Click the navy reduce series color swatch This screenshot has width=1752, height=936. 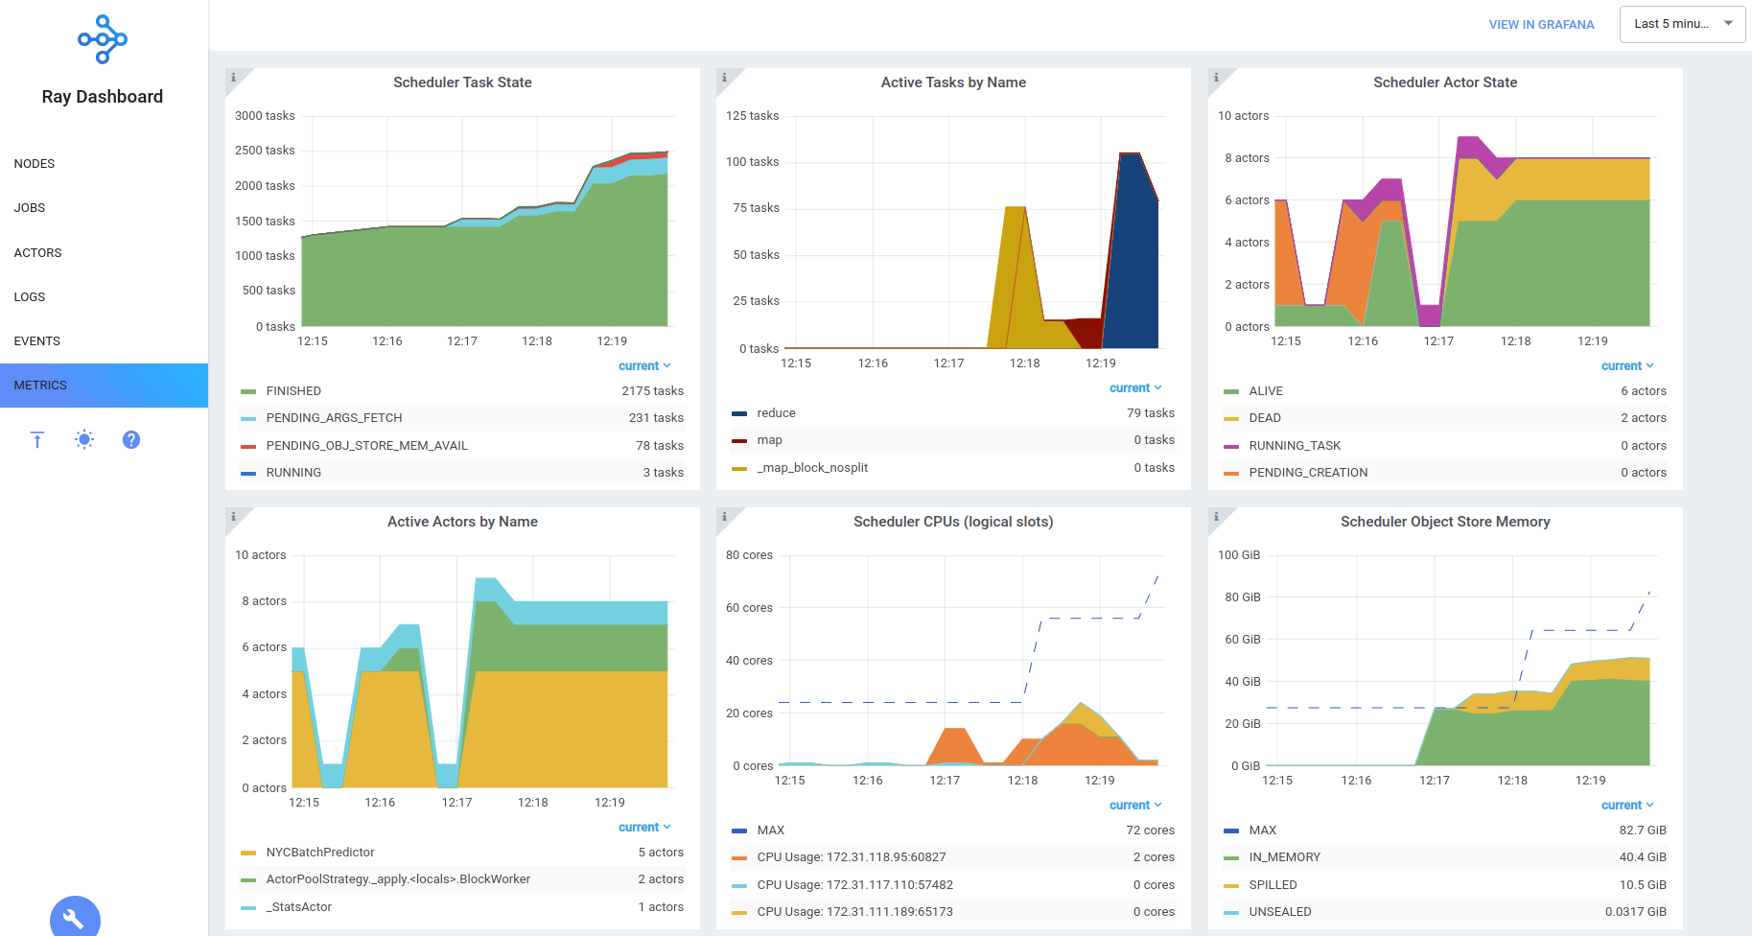point(739,413)
